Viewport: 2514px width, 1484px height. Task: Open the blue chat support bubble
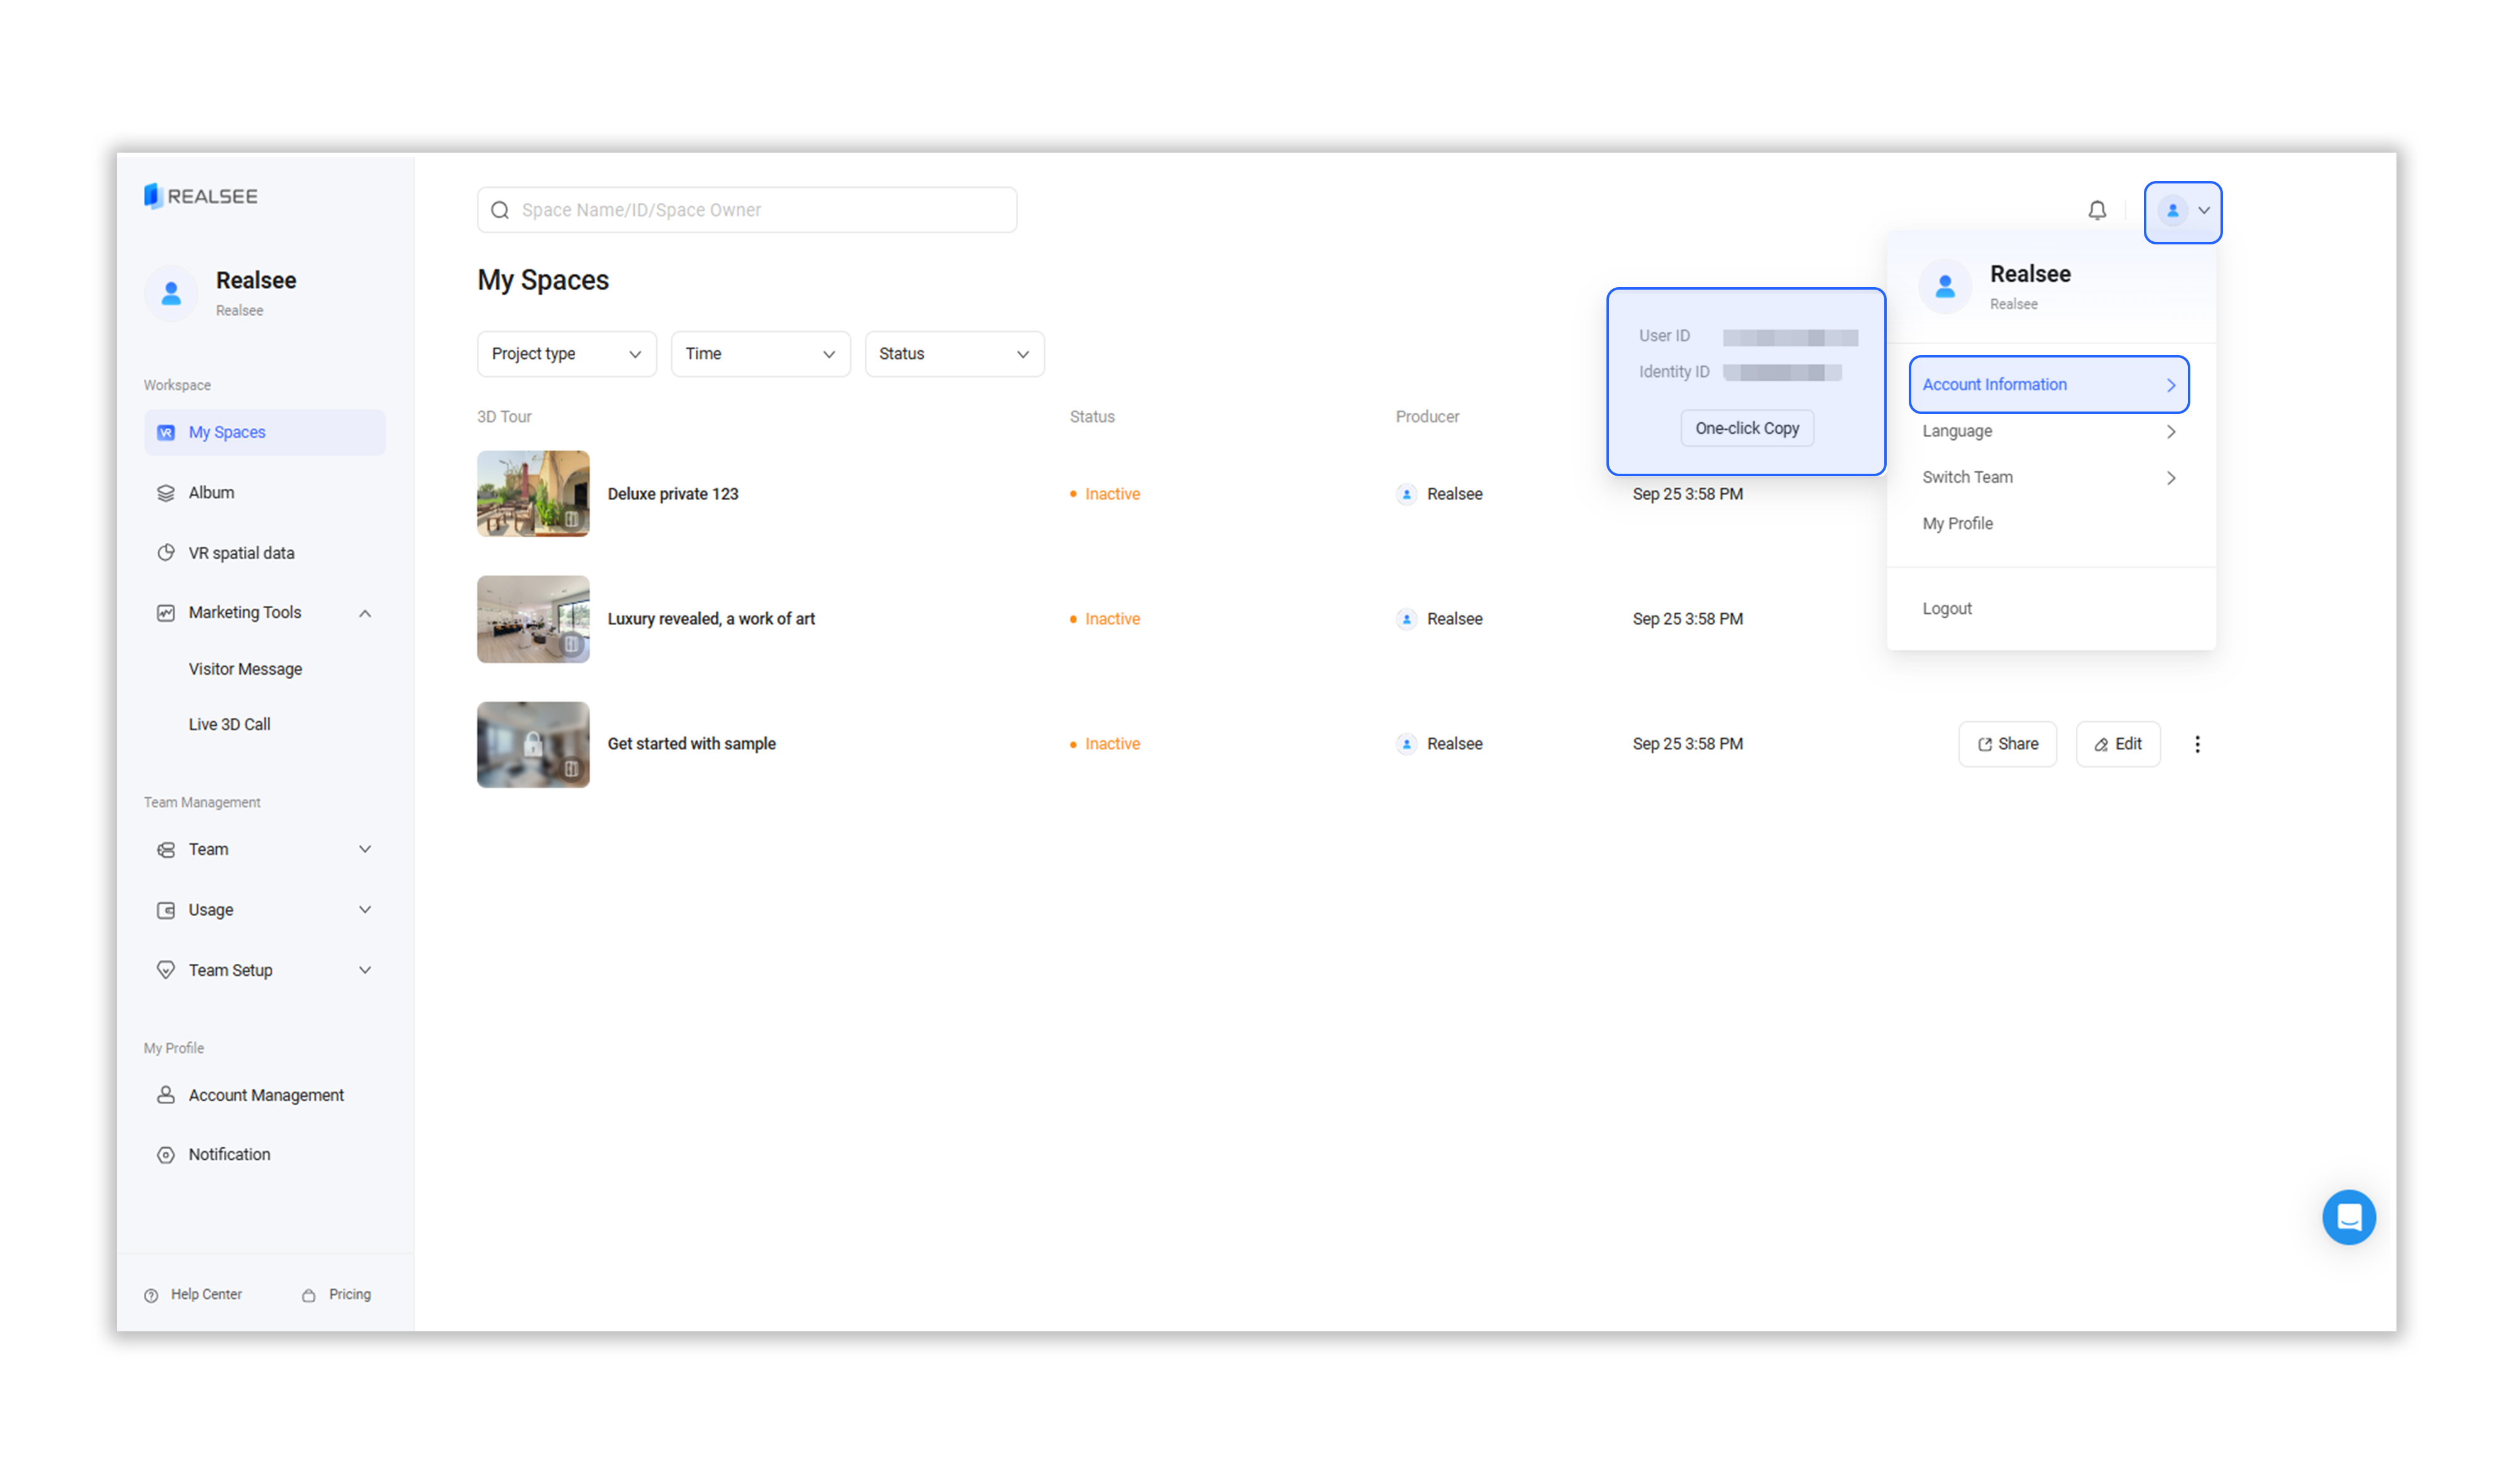pyautogui.click(x=2347, y=1216)
